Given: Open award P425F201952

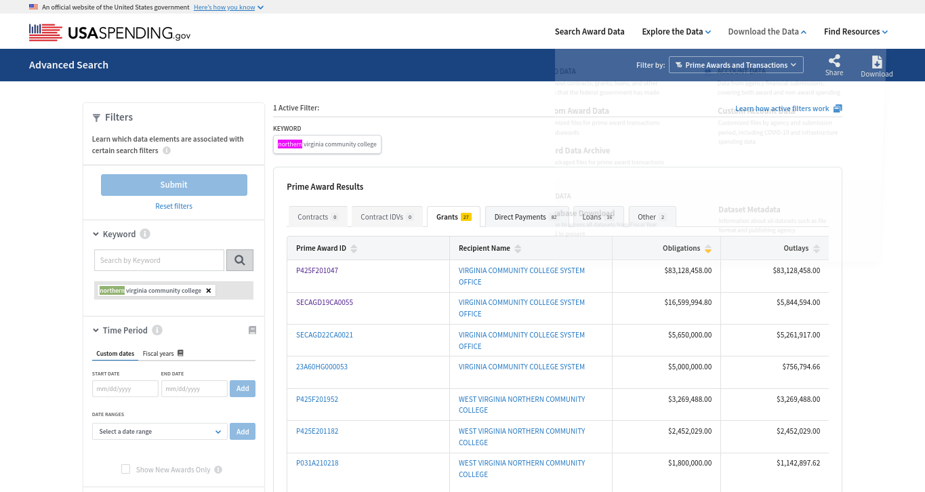Looking at the screenshot, I should point(317,399).
